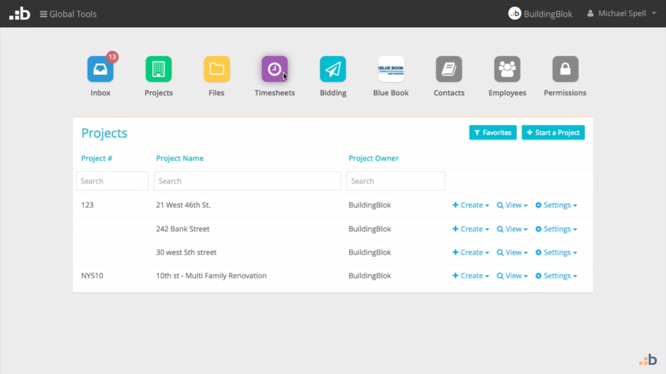The image size is (666, 374).
Task: Open the Global Tools menu
Action: pos(68,14)
